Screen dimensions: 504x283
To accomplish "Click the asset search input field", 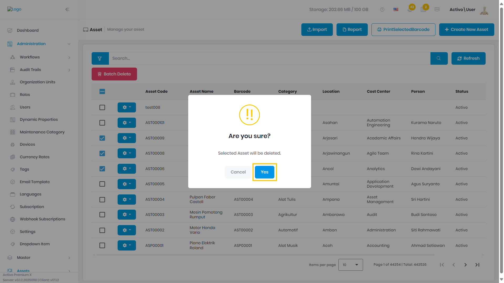I will point(270,58).
